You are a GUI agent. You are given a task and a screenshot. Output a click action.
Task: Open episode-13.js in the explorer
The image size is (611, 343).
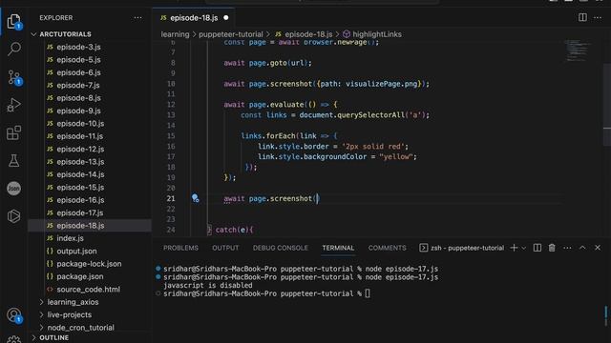80,162
